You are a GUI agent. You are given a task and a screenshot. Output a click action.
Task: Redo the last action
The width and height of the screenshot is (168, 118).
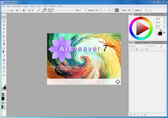tap(33, 10)
